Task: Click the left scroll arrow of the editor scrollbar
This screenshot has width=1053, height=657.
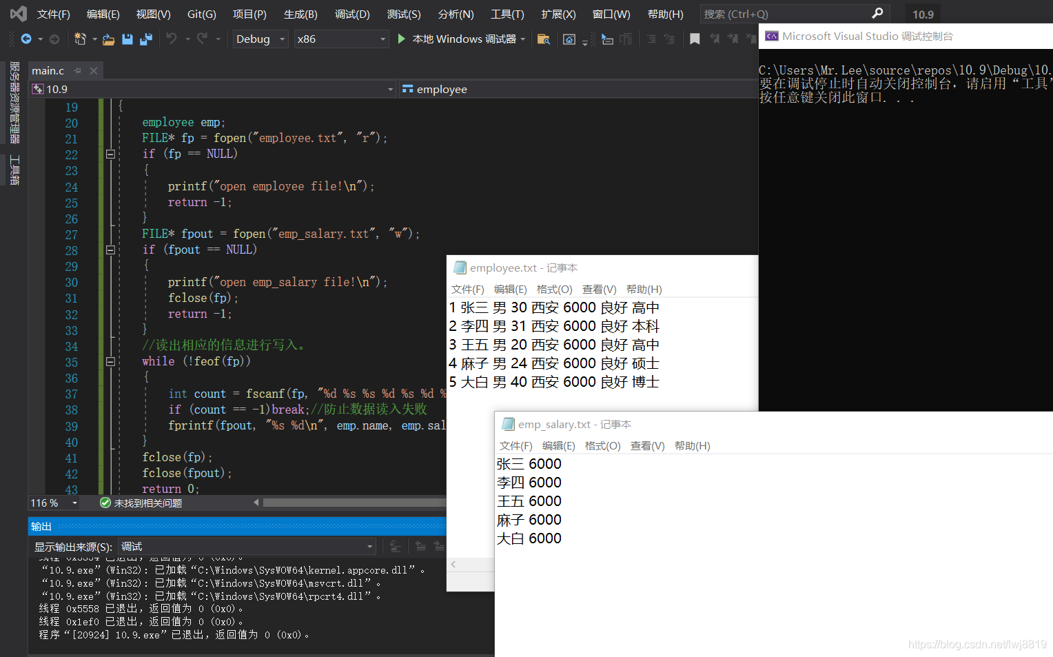Action: tap(256, 503)
